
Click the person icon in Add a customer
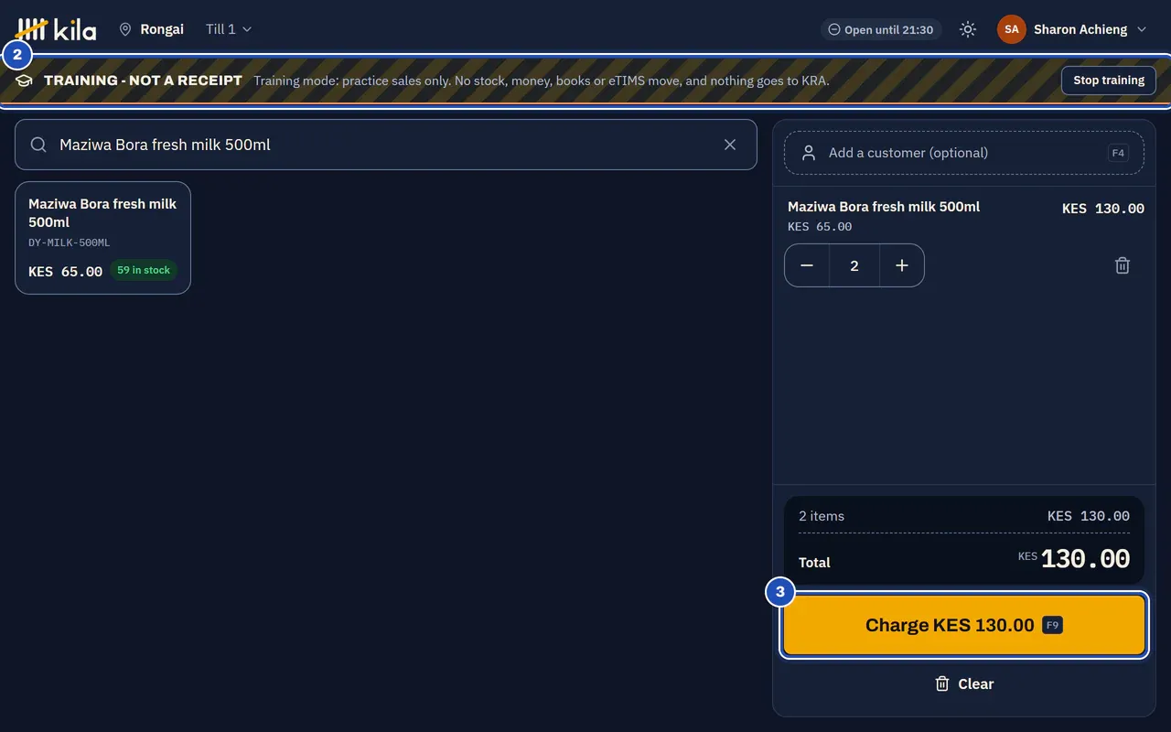[x=809, y=153]
